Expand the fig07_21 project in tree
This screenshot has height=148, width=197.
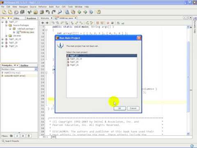[2, 46]
